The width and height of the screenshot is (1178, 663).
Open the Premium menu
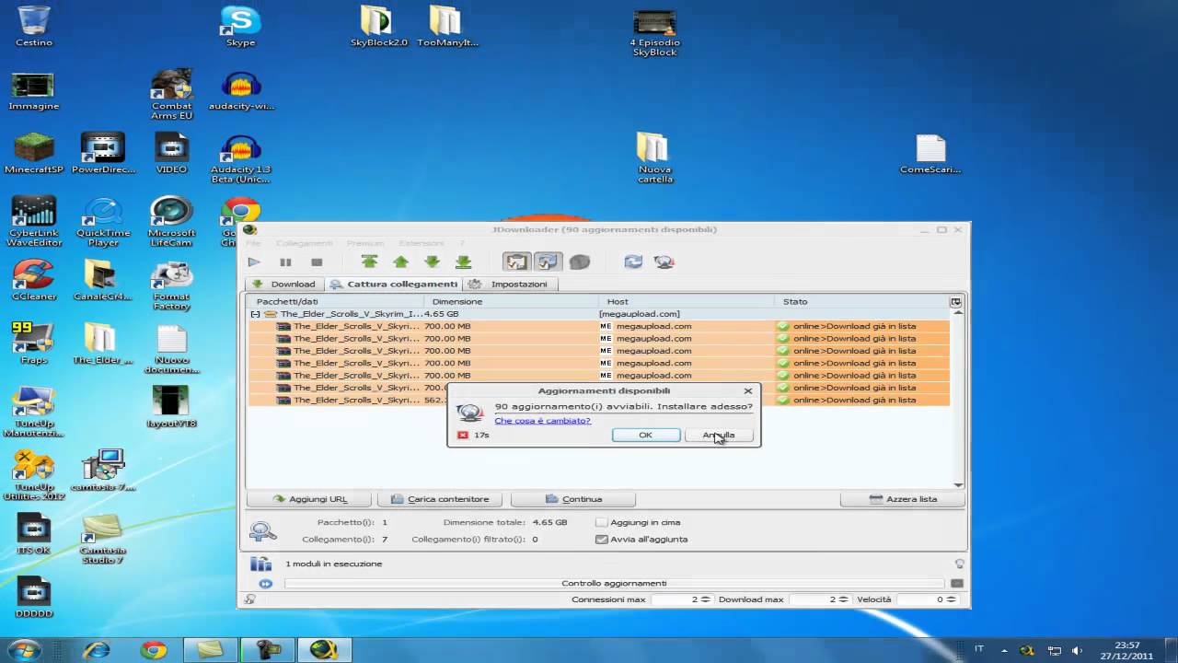point(365,243)
